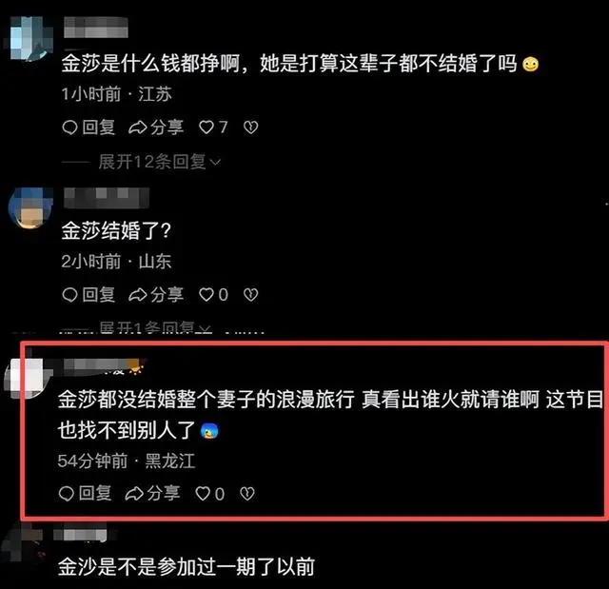Select comment text 金沙是不是参加过一期了以前
This screenshot has width=609, height=589.
187,566
